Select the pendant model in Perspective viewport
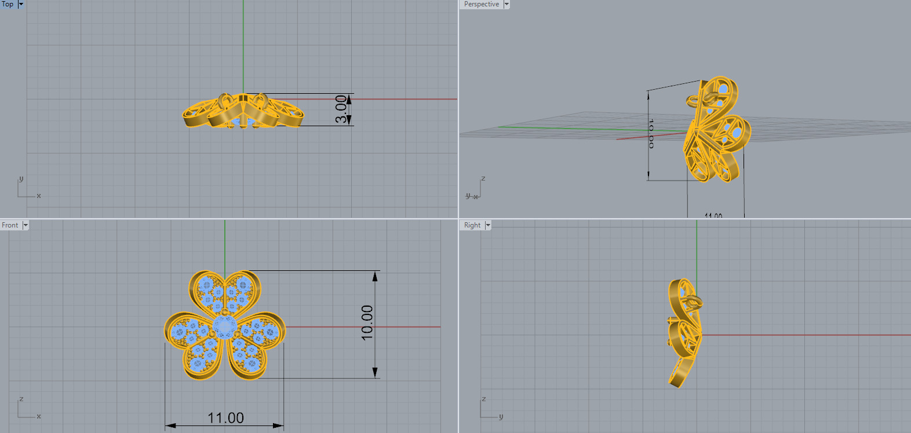Viewport: 911px width, 433px height. tap(716, 130)
